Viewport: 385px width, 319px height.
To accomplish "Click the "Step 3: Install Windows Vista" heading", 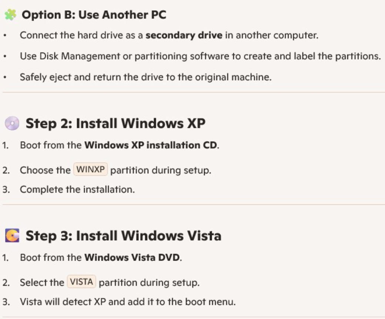I will pos(123,235).
